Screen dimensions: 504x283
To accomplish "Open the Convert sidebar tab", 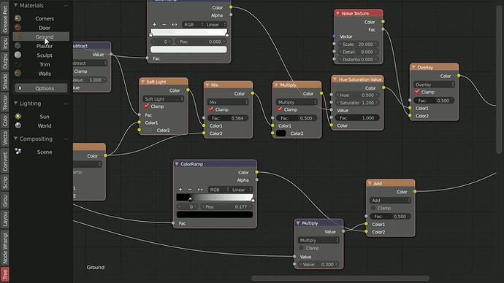I will [x=5, y=162].
